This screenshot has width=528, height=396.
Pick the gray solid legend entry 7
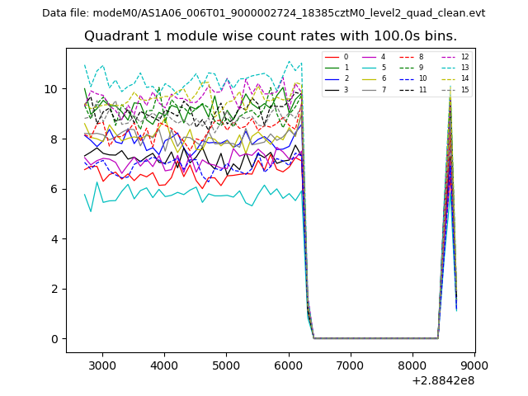point(370,89)
